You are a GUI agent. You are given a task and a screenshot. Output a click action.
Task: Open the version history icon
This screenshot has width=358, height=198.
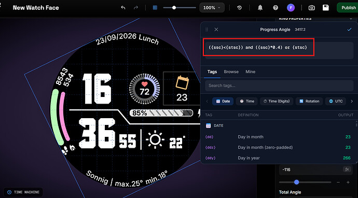pos(239,8)
